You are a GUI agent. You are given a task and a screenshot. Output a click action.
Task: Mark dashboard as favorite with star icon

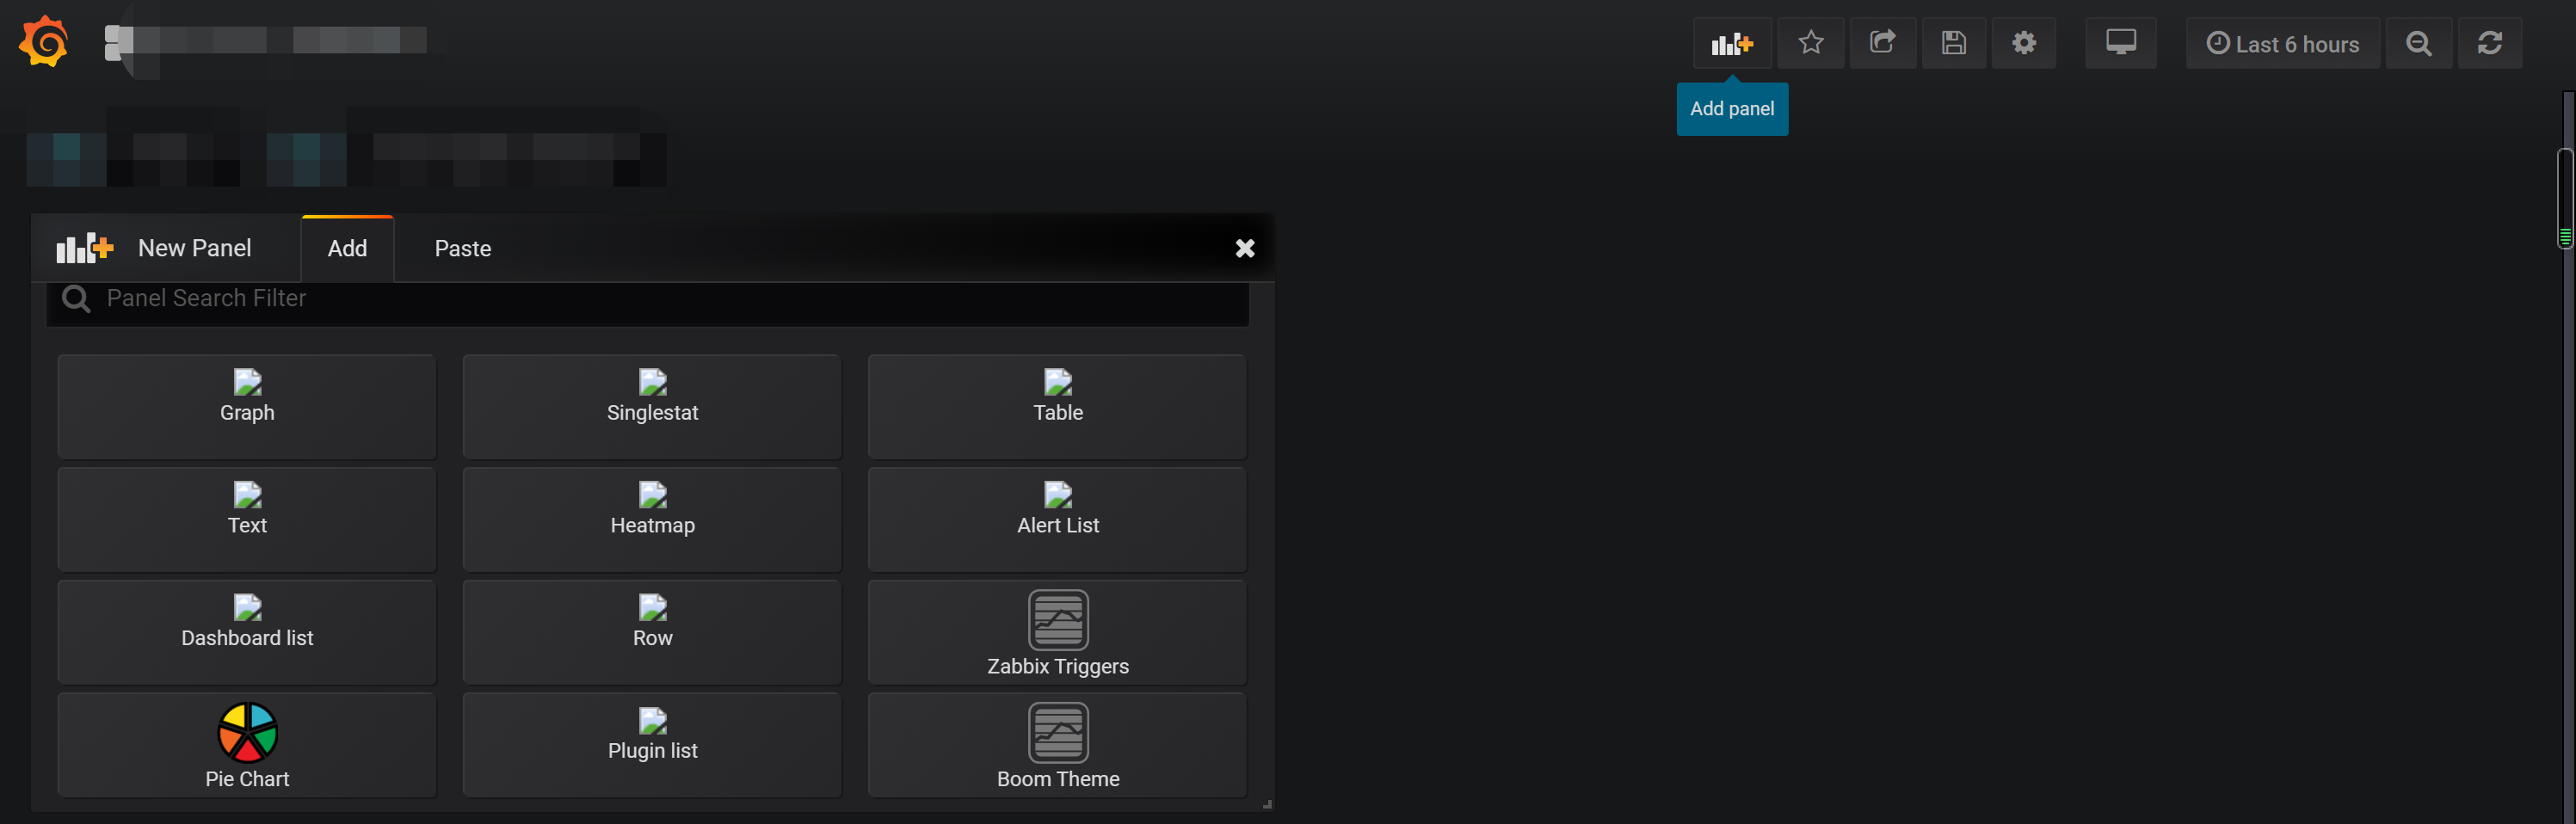[x=1811, y=43]
